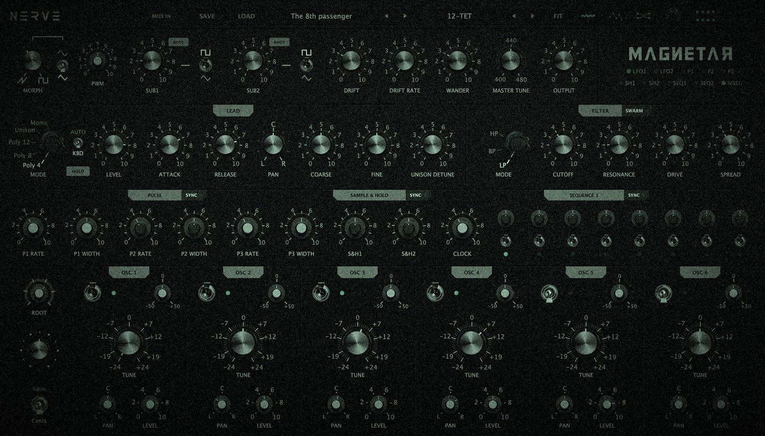The image size is (765, 436).
Task: Select the SAMPLE & HOLD tab
Action: 369,195
